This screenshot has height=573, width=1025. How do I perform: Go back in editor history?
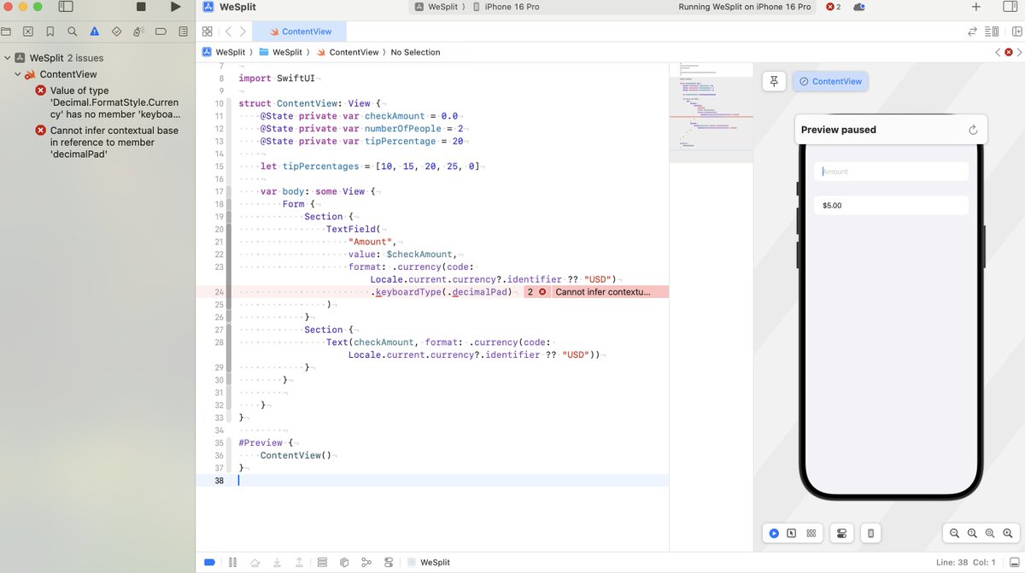click(229, 32)
